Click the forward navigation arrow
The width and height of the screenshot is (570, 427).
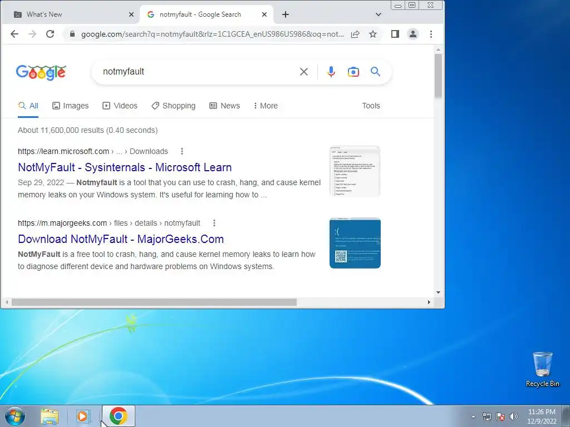(32, 34)
